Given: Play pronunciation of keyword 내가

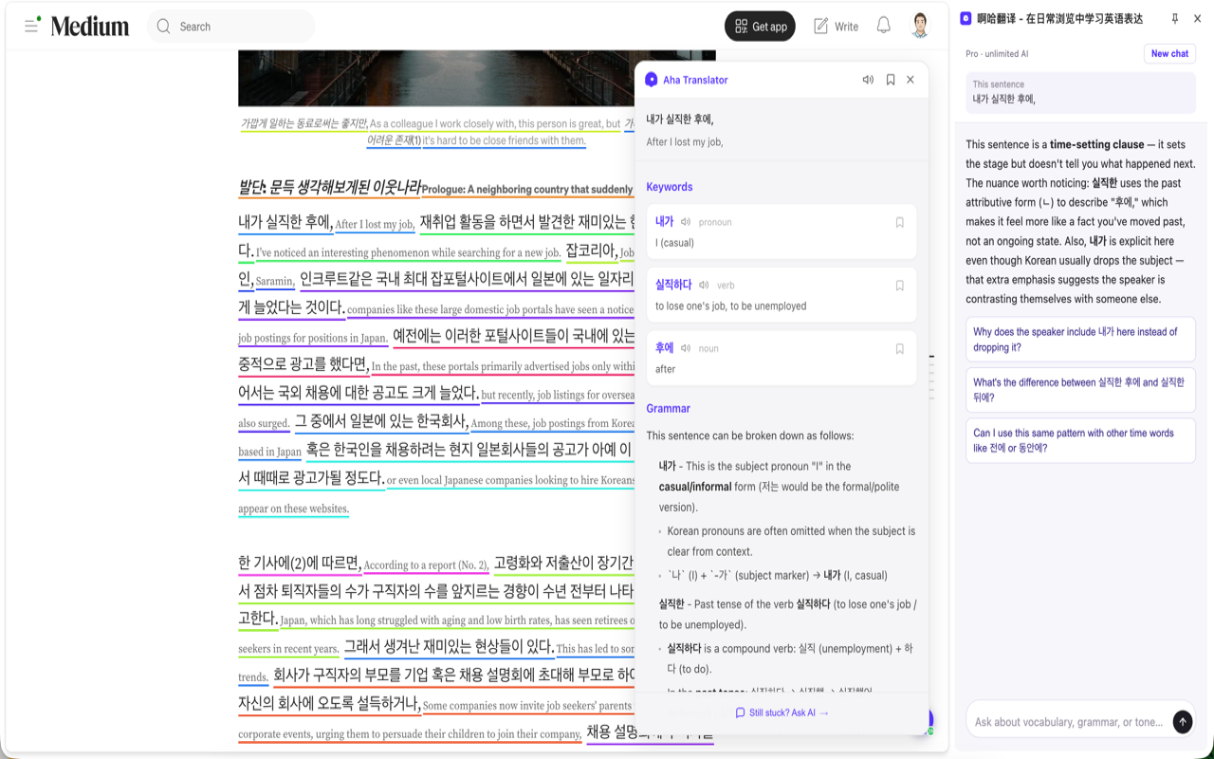Looking at the screenshot, I should point(686,222).
